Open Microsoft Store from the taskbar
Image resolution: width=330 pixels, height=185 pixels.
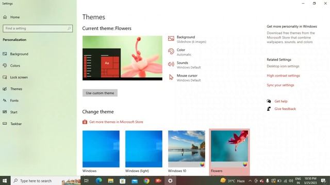click(123, 180)
